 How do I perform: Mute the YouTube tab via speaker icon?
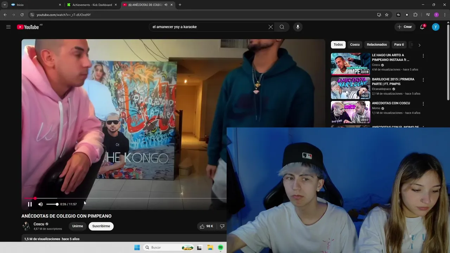point(166,5)
